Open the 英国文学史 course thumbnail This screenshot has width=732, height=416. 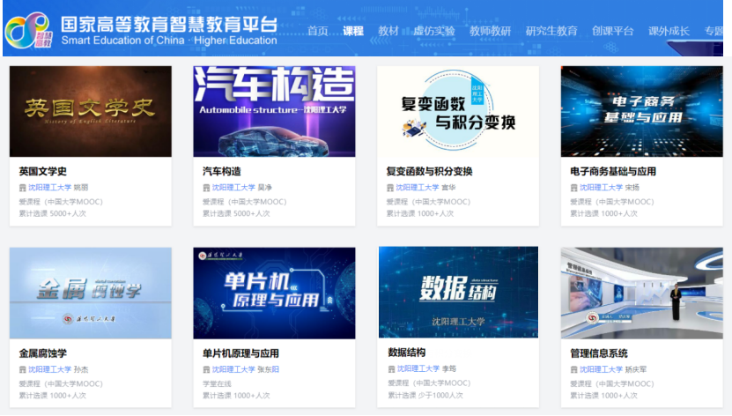click(x=91, y=111)
